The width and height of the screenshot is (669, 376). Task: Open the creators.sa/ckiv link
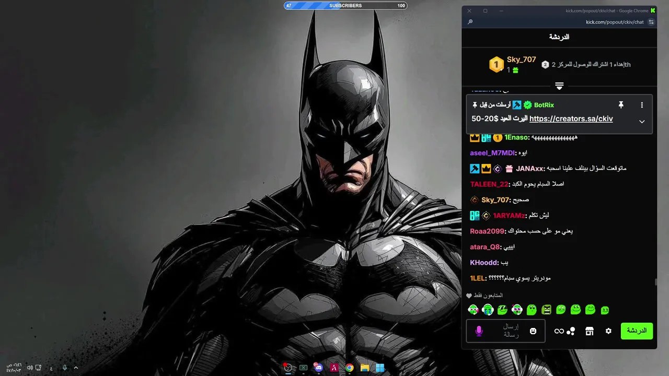(x=571, y=119)
